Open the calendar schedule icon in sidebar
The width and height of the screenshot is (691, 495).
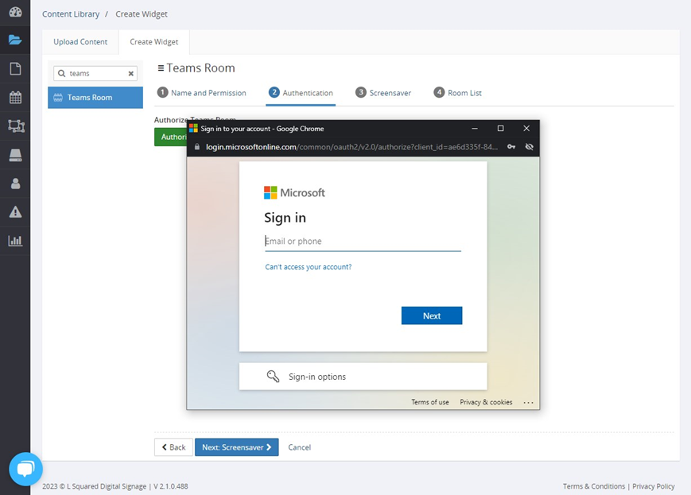click(x=15, y=97)
